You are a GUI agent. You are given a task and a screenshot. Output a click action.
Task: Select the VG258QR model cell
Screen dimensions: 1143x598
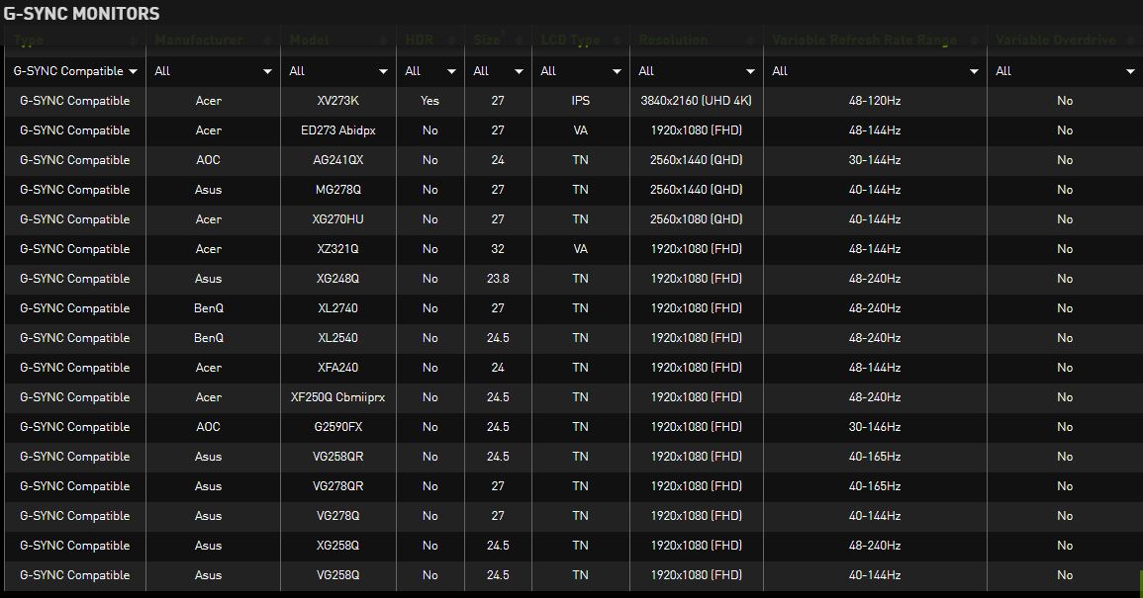tap(338, 457)
